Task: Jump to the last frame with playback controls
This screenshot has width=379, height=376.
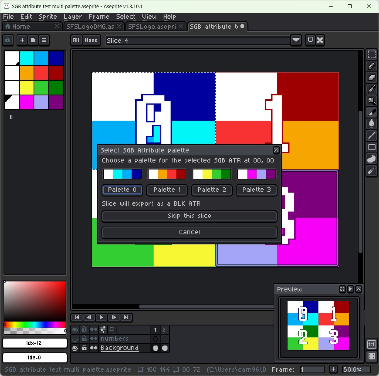Action: tap(126, 317)
